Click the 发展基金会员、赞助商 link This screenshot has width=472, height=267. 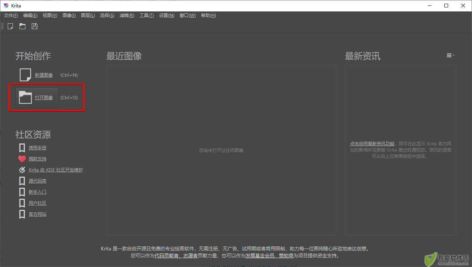click(x=270, y=256)
